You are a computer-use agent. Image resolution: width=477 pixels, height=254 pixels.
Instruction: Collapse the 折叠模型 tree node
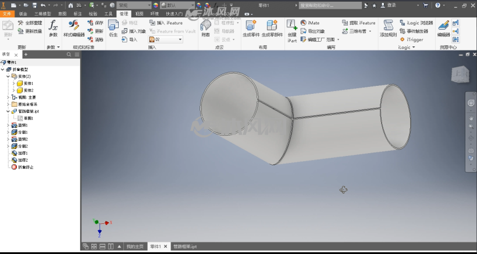click(3, 70)
